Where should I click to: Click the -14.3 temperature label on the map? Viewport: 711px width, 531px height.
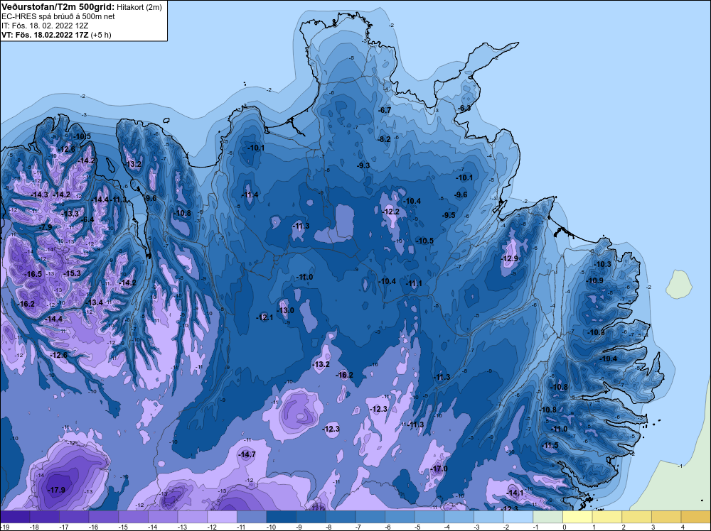coord(39,195)
